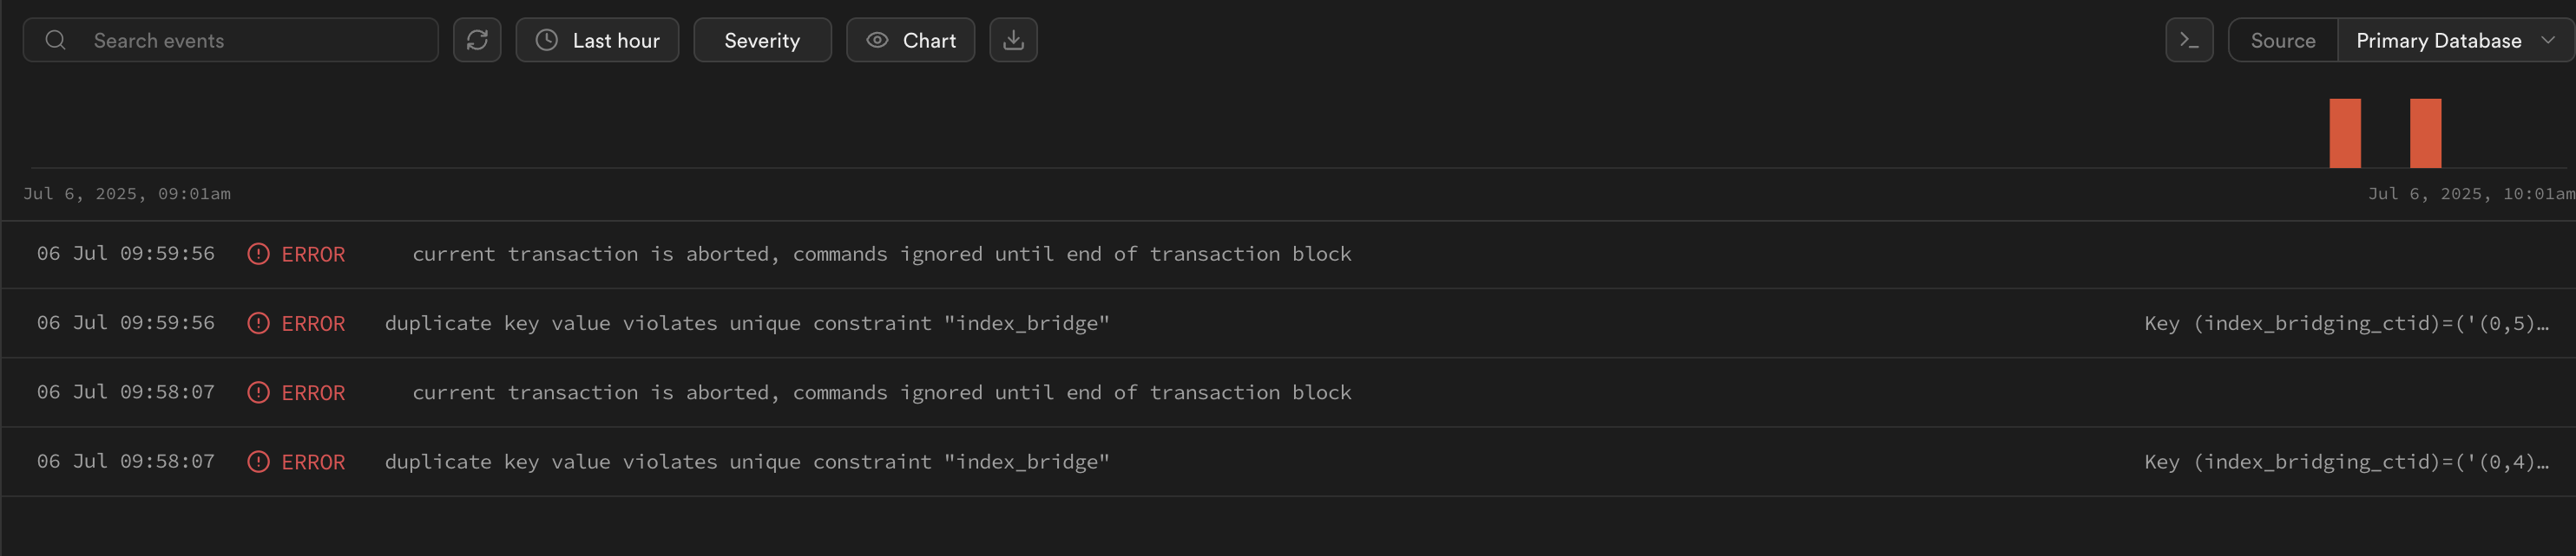Click error icon on first 09:59:56 row
Screen dimensions: 2576x556
point(258,255)
